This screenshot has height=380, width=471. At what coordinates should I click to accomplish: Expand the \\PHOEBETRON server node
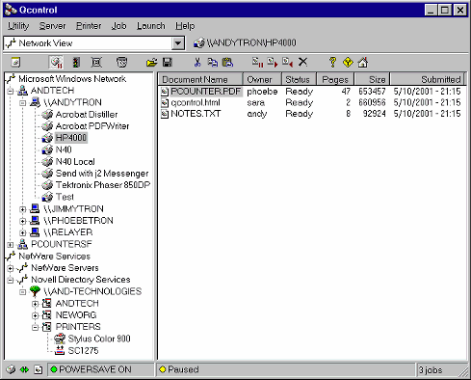[x=22, y=221]
